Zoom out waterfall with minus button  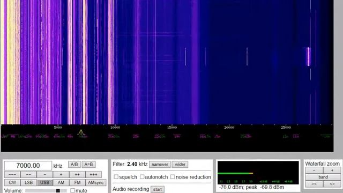point(314,170)
